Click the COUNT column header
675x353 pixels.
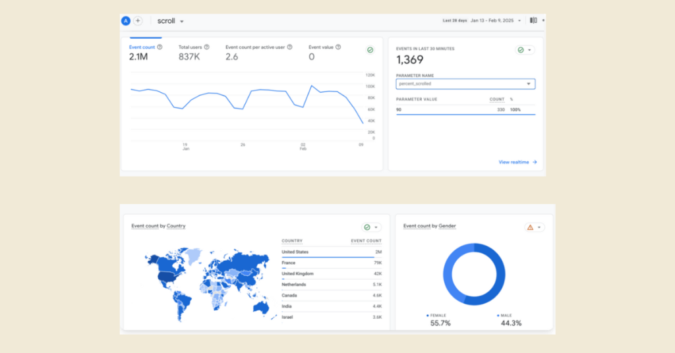click(497, 99)
